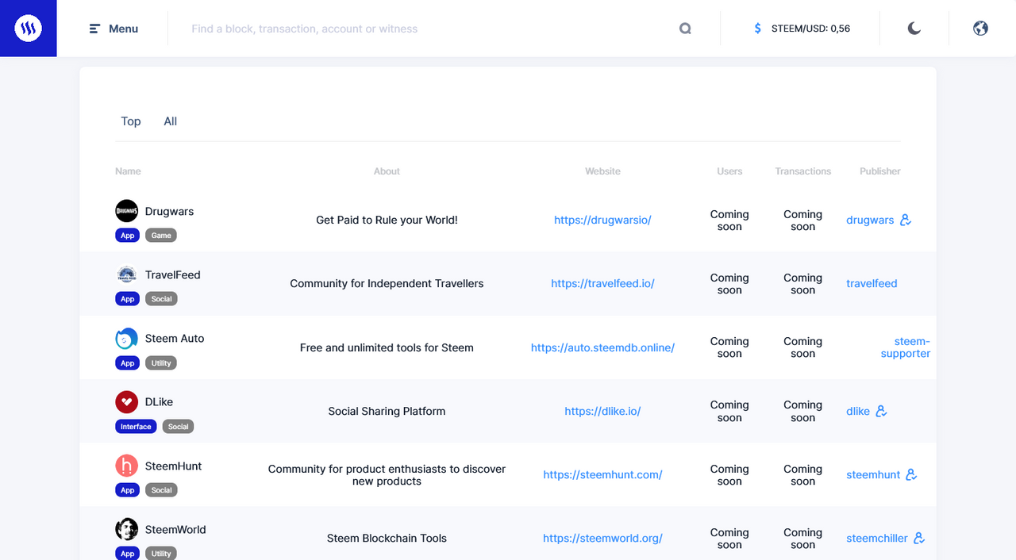This screenshot has width=1016, height=560.
Task: Click the App tag under TravelFeed
Action: 127,299
